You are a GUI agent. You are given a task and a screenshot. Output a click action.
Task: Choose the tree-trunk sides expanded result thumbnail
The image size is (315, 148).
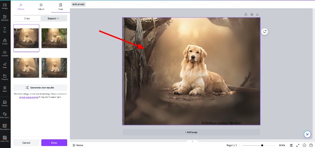click(54, 68)
